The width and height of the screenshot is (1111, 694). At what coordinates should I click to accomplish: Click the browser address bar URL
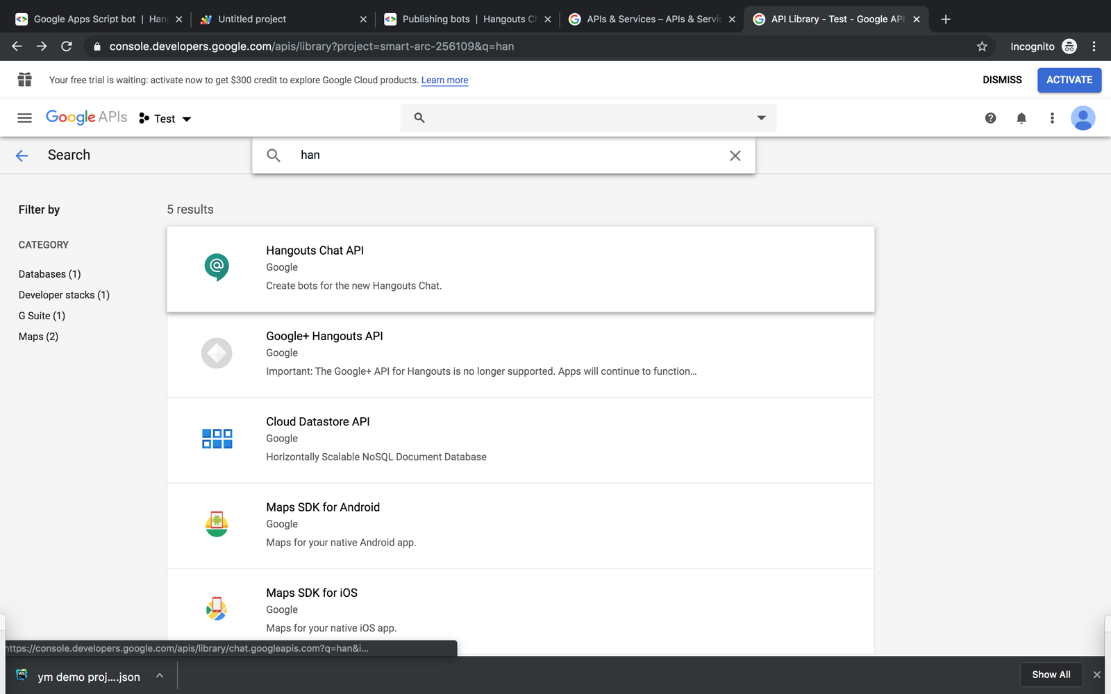click(311, 46)
